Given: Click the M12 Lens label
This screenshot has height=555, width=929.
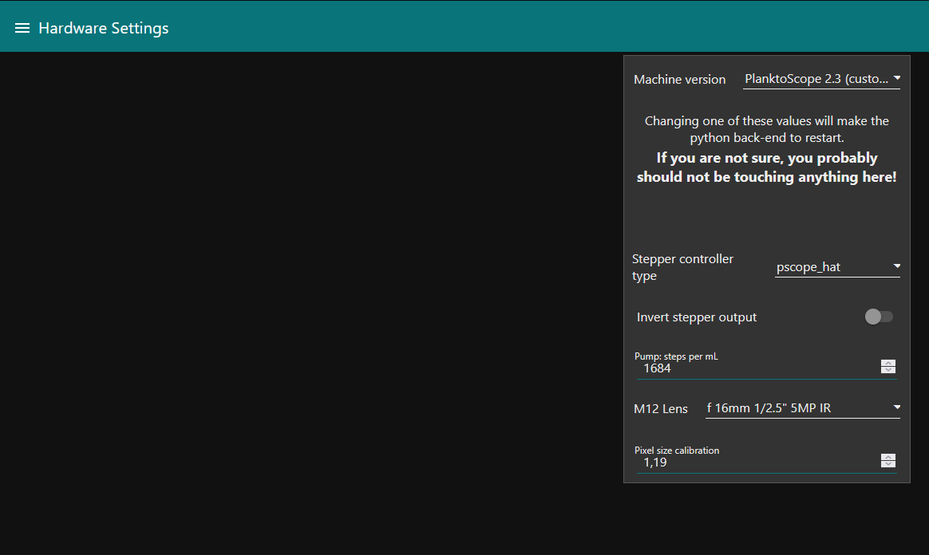Looking at the screenshot, I should pyautogui.click(x=660, y=408).
